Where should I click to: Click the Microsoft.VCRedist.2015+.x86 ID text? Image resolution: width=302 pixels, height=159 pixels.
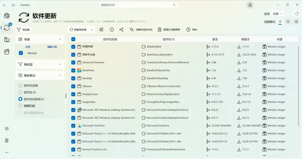coord(164,141)
